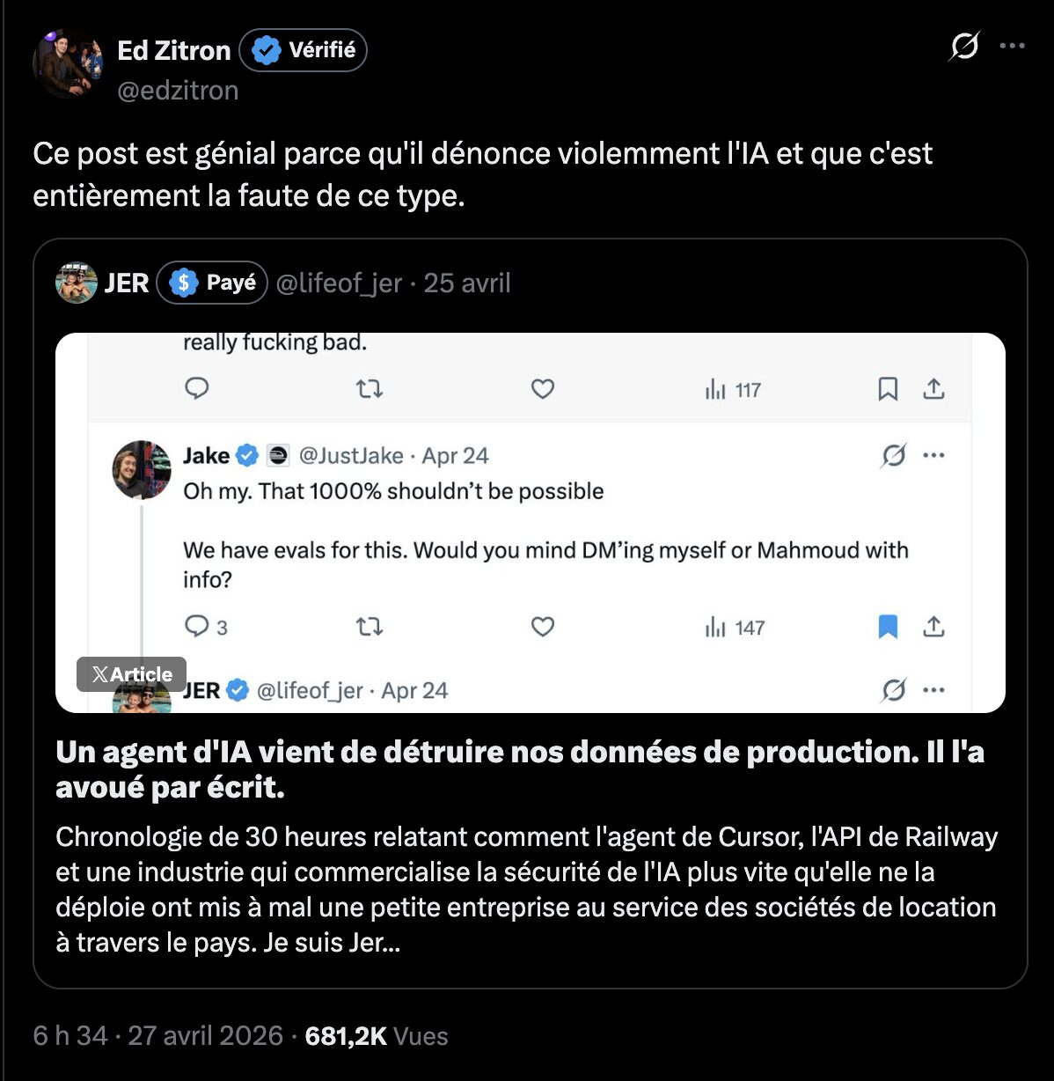Reply to Jake's comment with 3 replies
The height and width of the screenshot is (1081, 1054).
tap(198, 627)
